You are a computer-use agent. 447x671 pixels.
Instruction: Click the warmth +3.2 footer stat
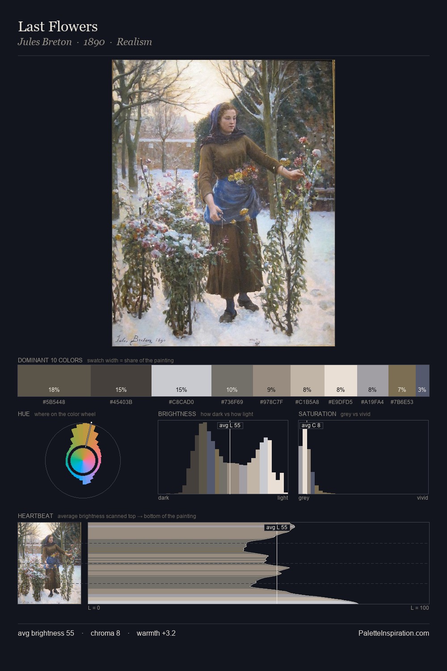(x=156, y=633)
